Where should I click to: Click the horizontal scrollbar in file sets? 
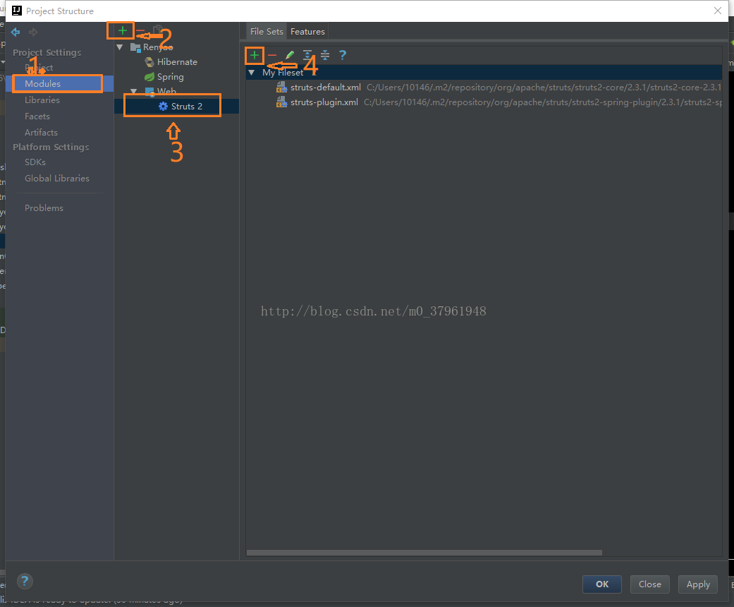point(424,553)
